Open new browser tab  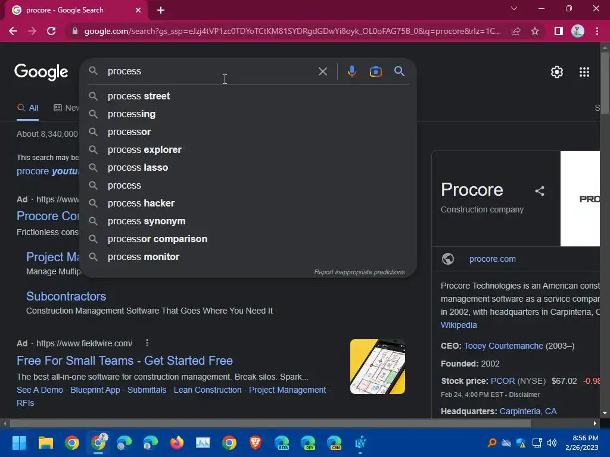pos(161,10)
